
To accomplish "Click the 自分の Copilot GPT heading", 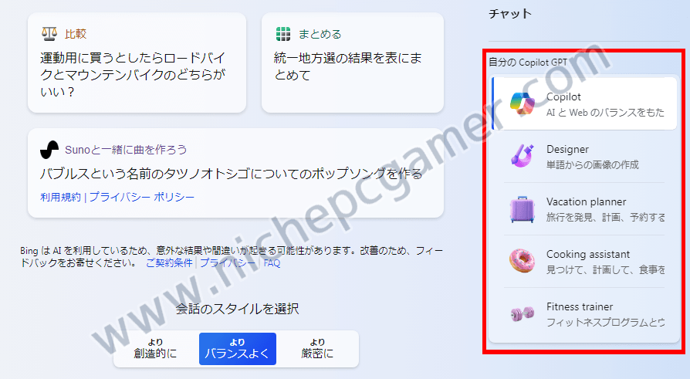I will pos(528,62).
